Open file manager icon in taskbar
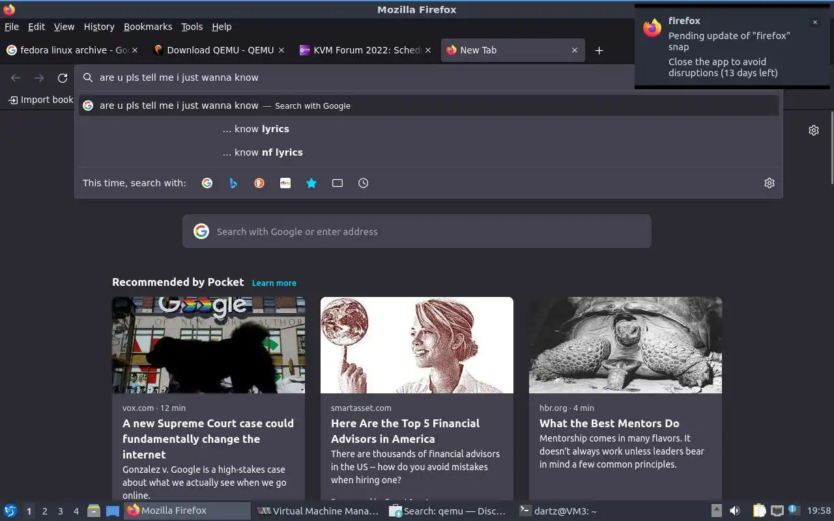The image size is (834, 521). click(94, 511)
